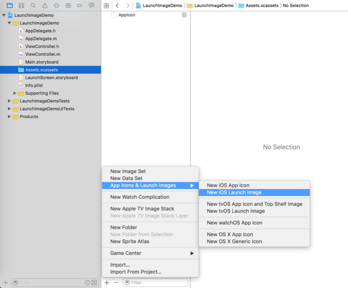The width and height of the screenshot is (348, 288).
Task: Choose Import From Project...
Action: [150, 272]
